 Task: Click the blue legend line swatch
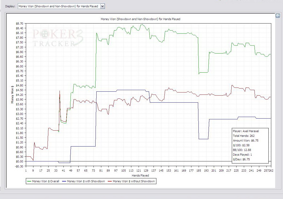(x=63, y=181)
